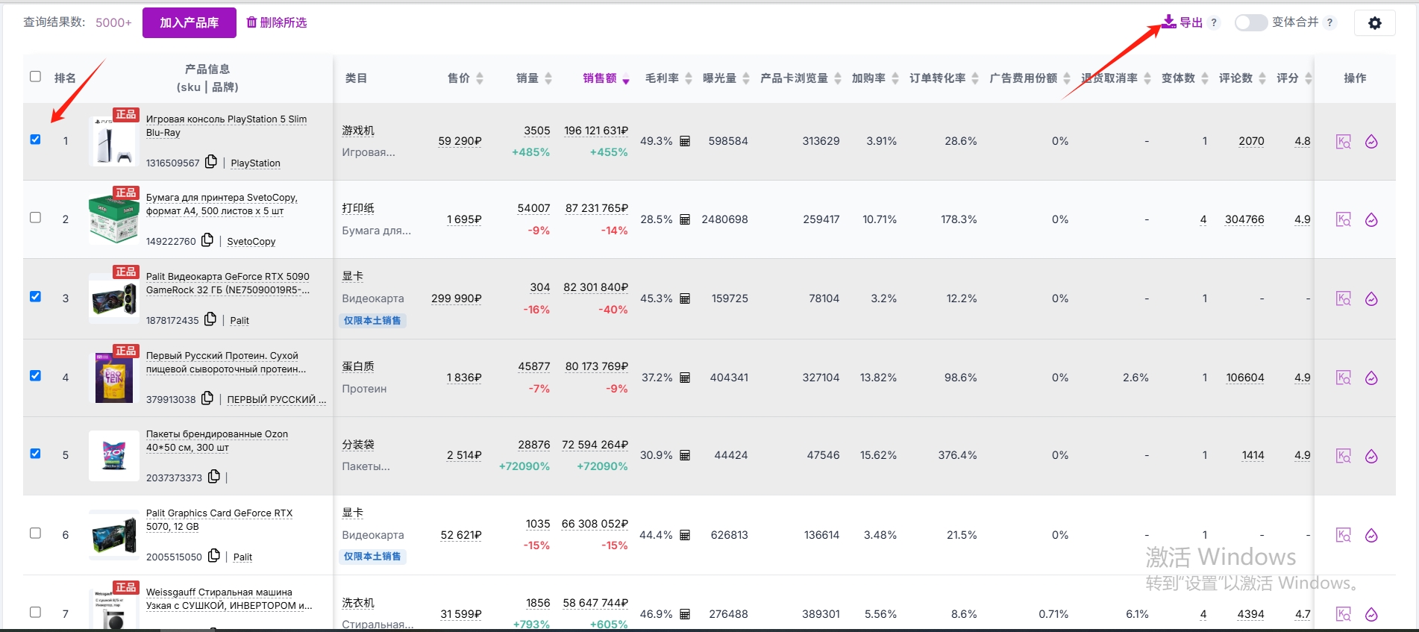Click price 299 990₽

click(457, 298)
